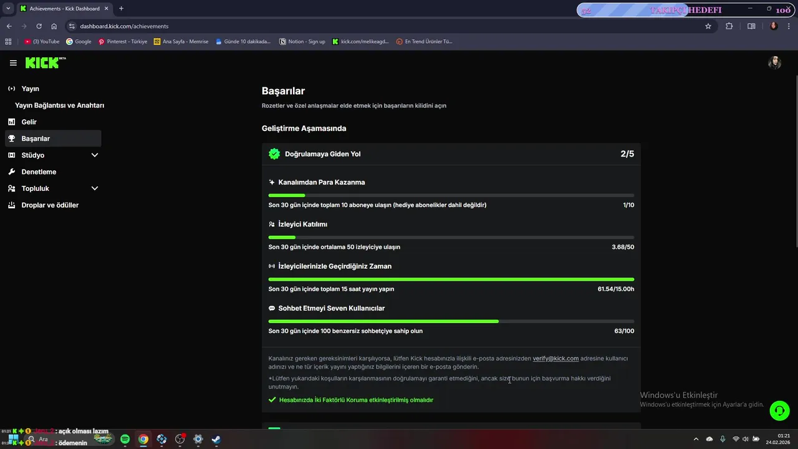The width and height of the screenshot is (798, 449).
Task: Open the Google bookmark
Action: point(79,42)
